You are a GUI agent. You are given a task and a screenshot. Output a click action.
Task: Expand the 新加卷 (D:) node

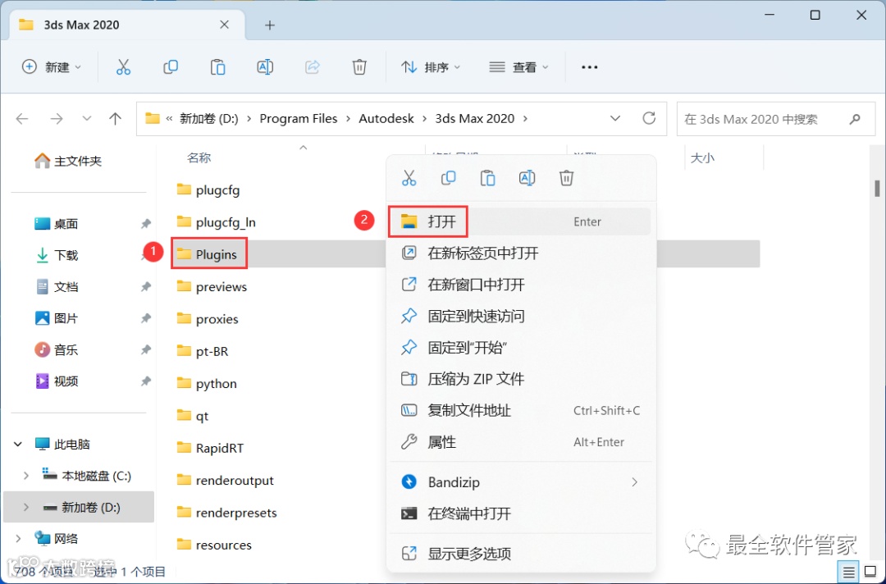coord(26,507)
